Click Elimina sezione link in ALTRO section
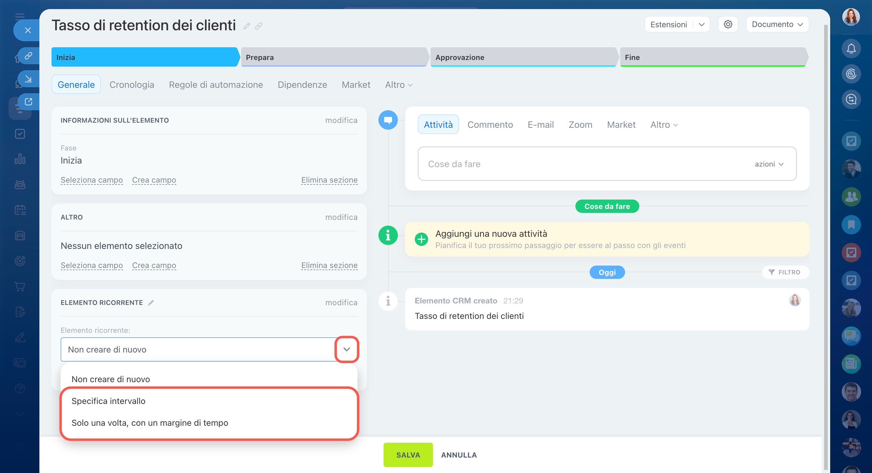The height and width of the screenshot is (473, 872). pos(329,265)
